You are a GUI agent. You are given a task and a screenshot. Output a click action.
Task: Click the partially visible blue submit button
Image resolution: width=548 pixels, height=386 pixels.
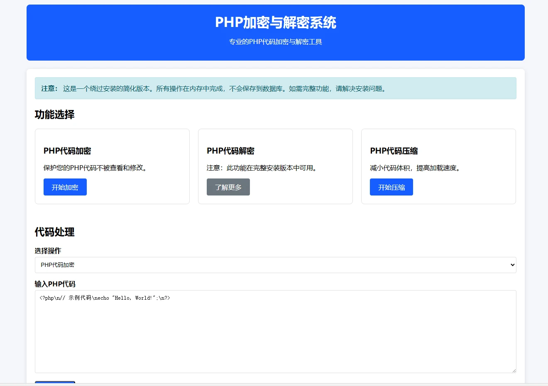point(55,382)
